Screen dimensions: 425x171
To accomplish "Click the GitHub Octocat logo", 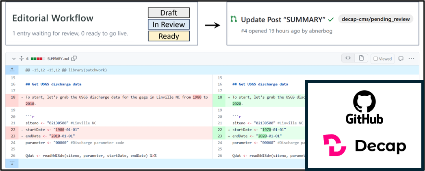I will [364, 102].
